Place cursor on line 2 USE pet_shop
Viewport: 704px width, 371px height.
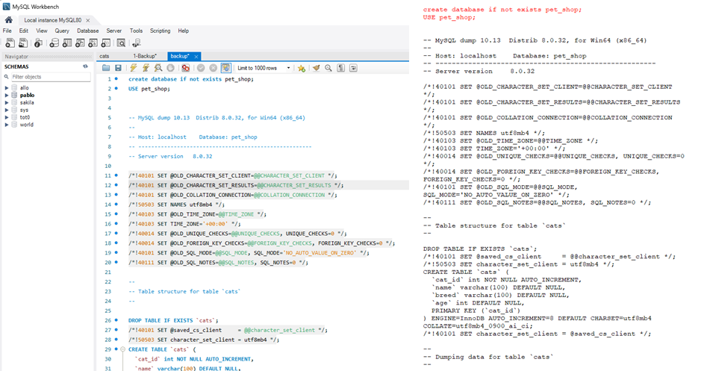pos(149,89)
